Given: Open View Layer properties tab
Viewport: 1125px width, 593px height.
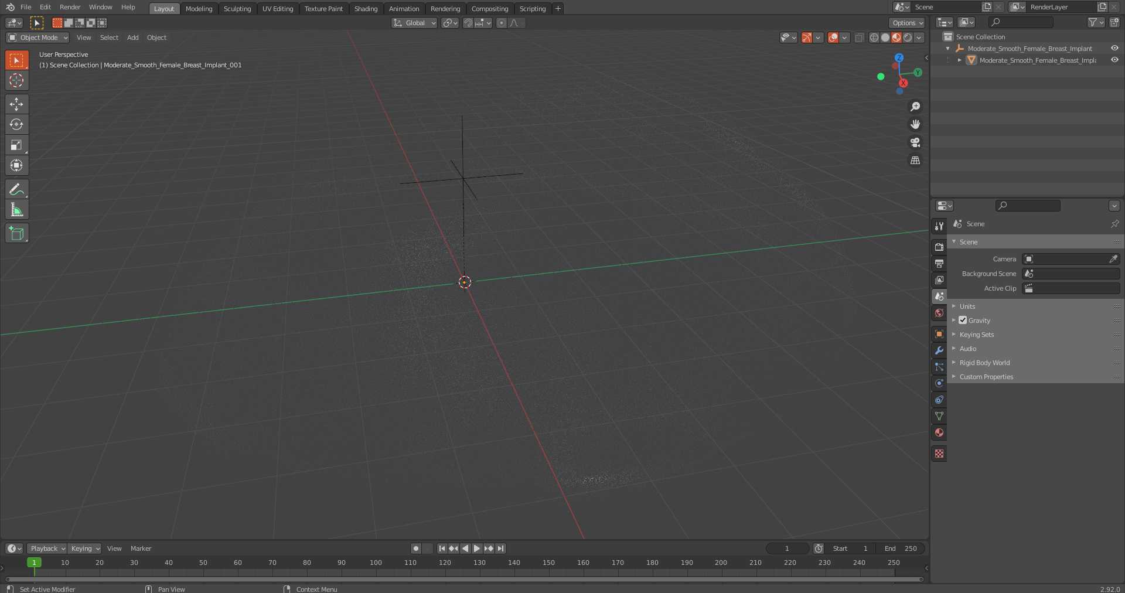Looking at the screenshot, I should pos(939,280).
